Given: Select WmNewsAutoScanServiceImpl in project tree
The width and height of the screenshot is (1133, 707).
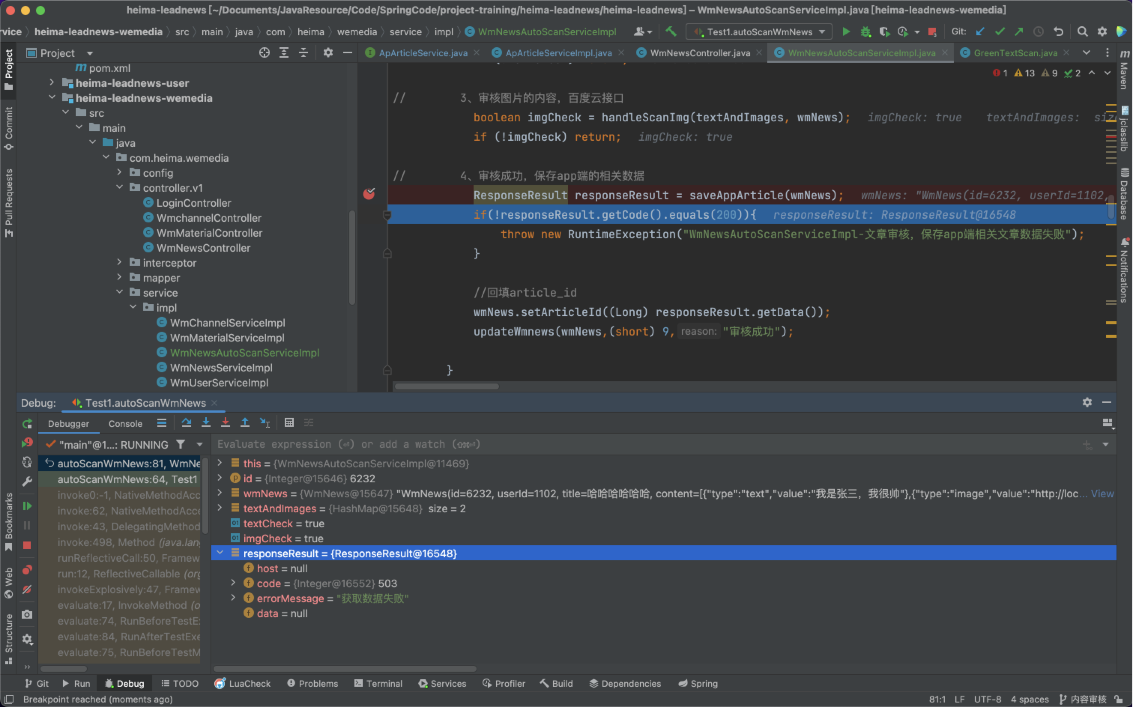Looking at the screenshot, I should click(x=244, y=353).
